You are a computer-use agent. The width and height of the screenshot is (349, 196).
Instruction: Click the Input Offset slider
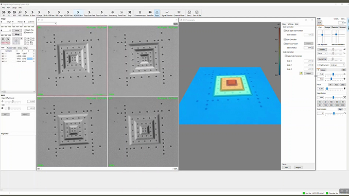coord(12,101)
